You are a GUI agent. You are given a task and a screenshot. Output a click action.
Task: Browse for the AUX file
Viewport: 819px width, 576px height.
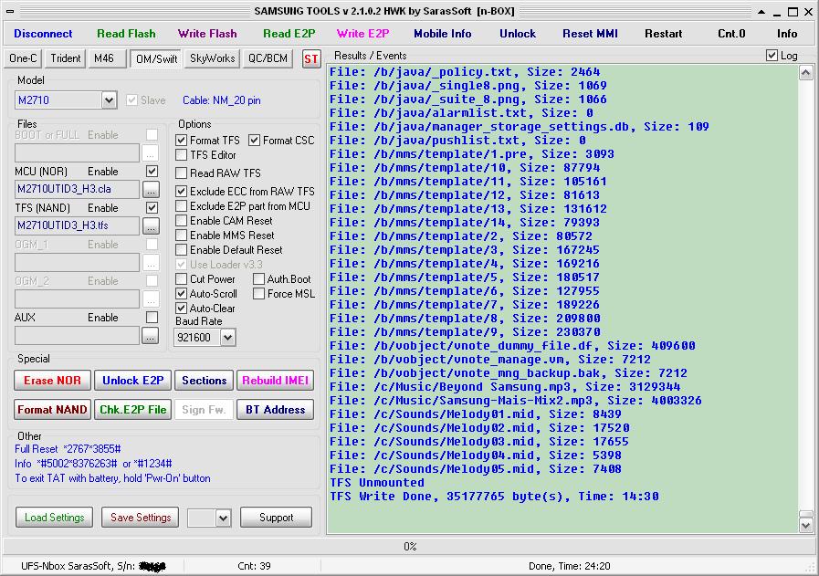tap(151, 336)
